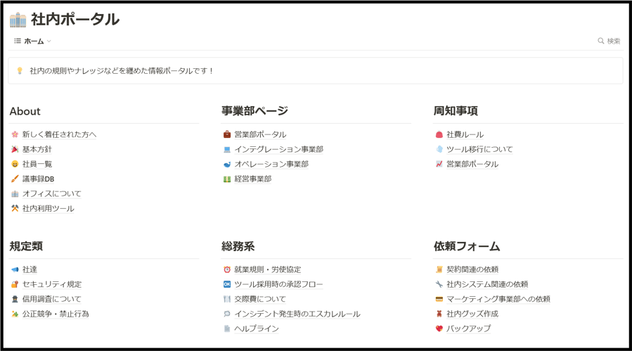This screenshot has height=351, width=632.
Task: Click the lightbulb icon in the callout
Action: pos(20,71)
